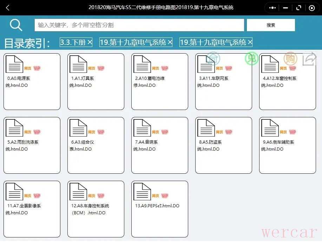
Task: Click the mini program target circle icon
Action: (x=311, y=8)
